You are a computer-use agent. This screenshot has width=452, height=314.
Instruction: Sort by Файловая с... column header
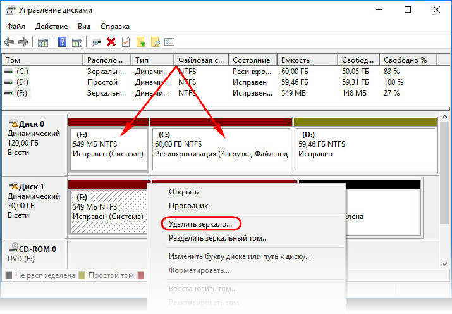(201, 60)
